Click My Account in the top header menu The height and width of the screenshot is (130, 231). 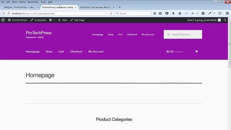(x=148, y=35)
